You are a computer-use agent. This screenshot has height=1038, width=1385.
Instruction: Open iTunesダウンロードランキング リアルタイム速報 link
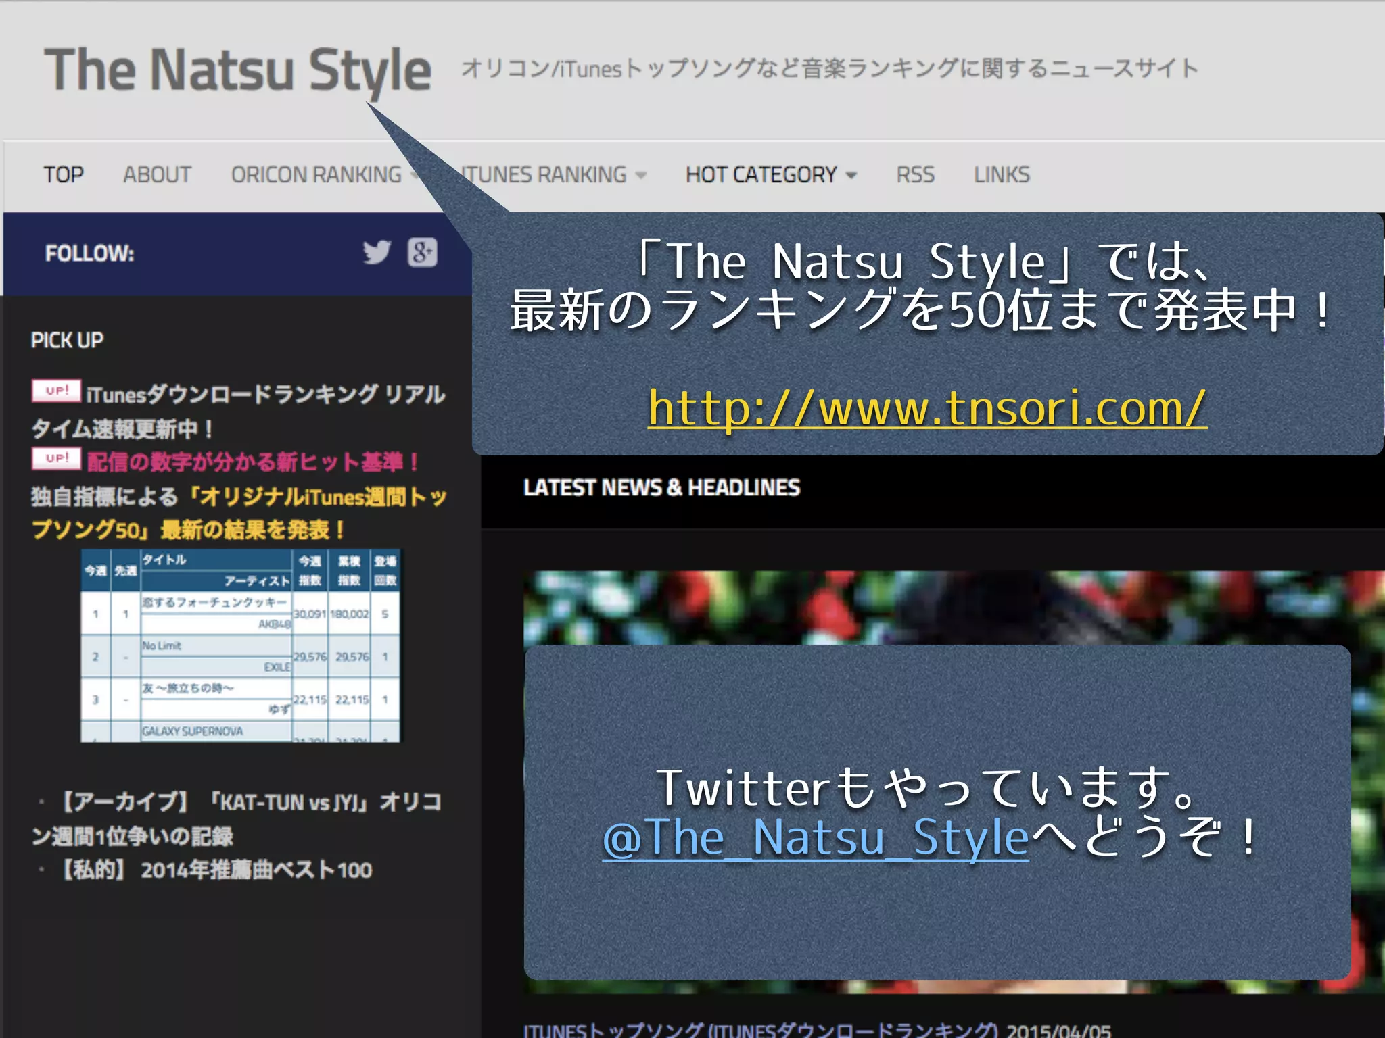point(238,411)
